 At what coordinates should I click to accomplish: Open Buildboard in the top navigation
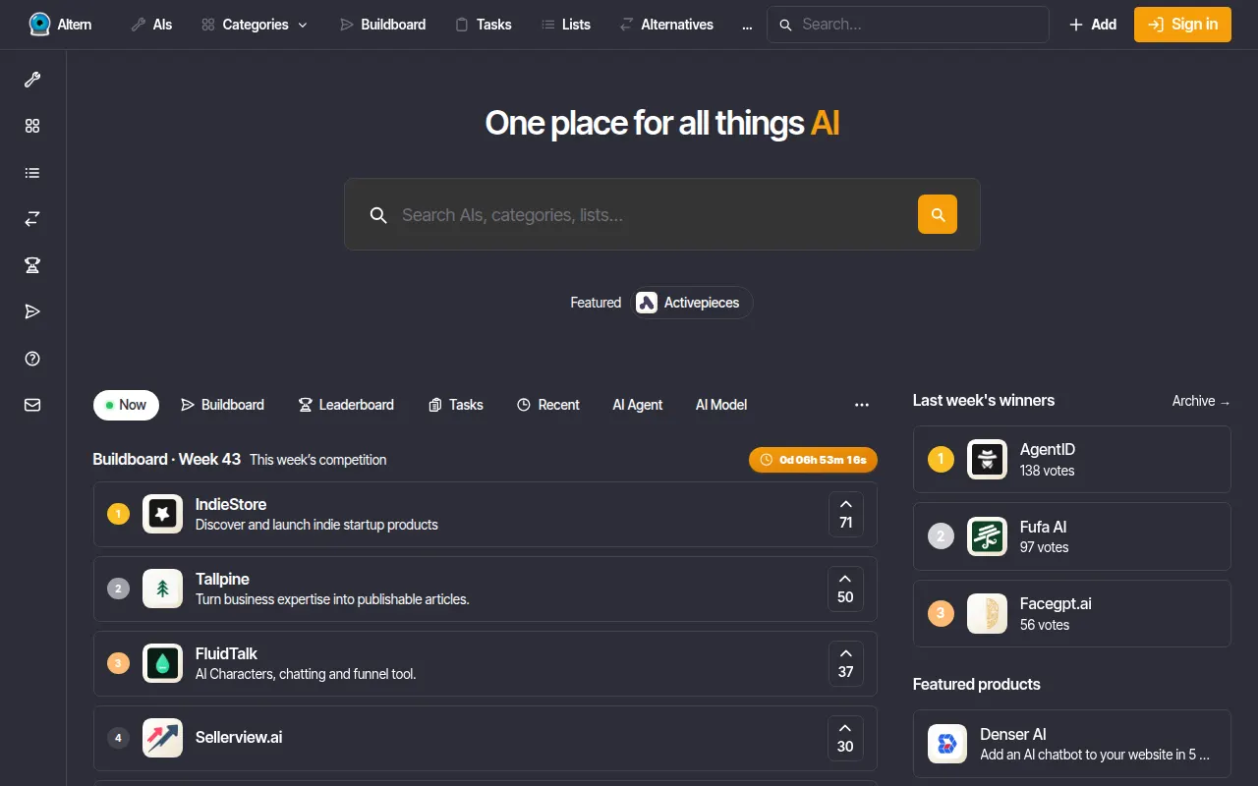pyautogui.click(x=383, y=25)
